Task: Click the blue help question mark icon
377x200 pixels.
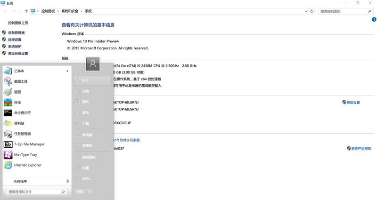Action: click(x=374, y=19)
